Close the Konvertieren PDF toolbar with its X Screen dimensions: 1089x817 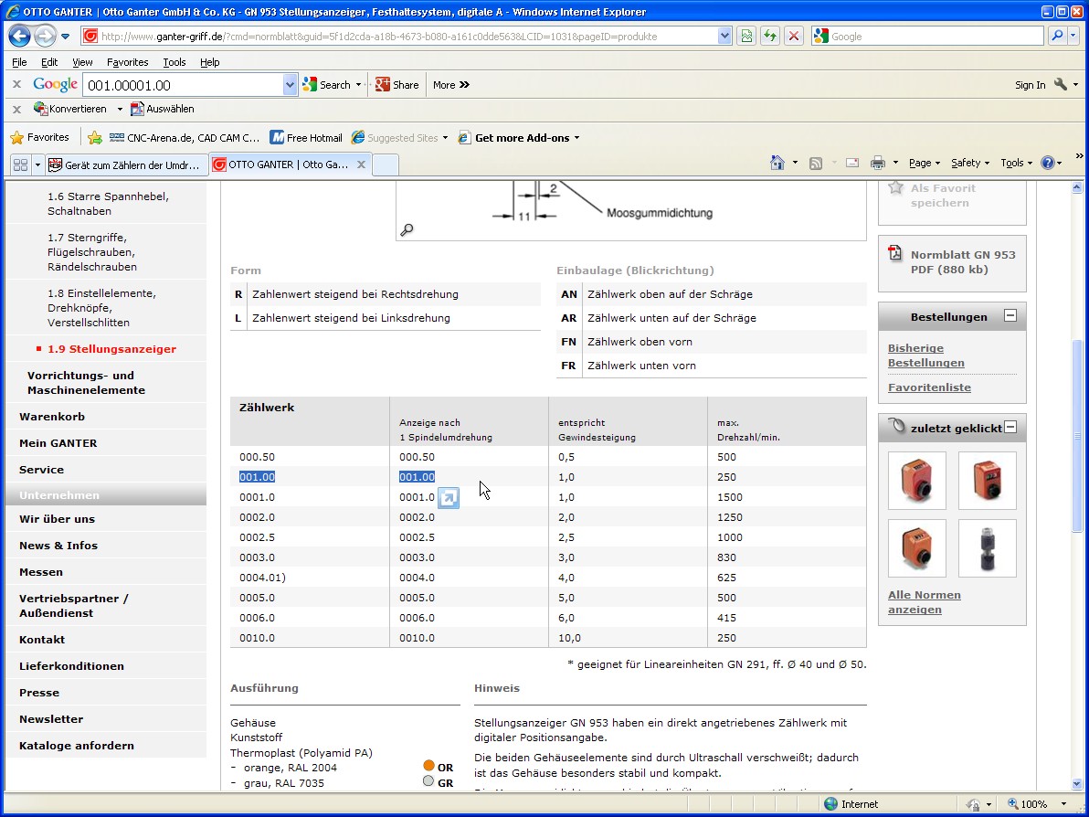point(17,109)
